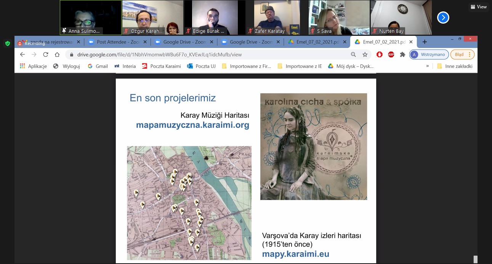Show hidden bookmarks with the chevron
Viewport: 492px width, 264px height.
coord(428,66)
